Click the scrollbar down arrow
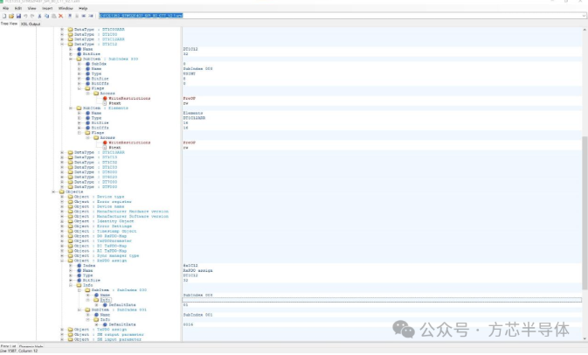Viewport: 588px width, 355px height. [585, 339]
